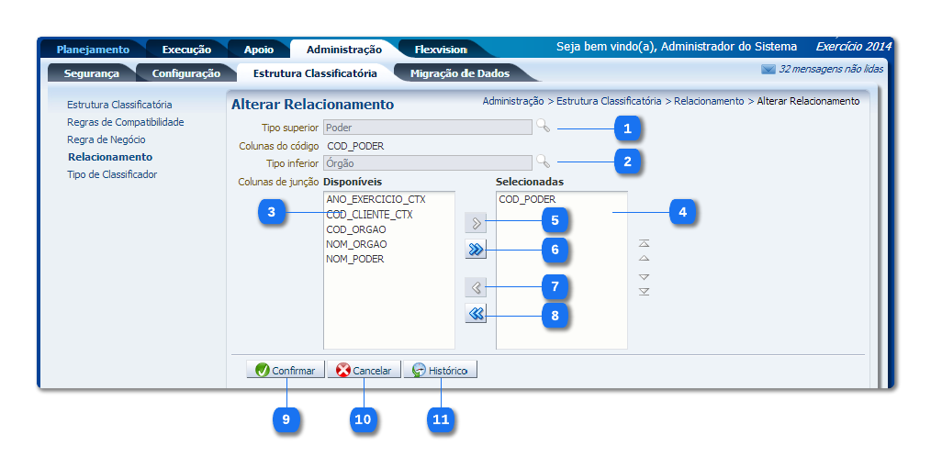
Task: Select COD_PODER in Selecionadas list
Action: click(527, 199)
